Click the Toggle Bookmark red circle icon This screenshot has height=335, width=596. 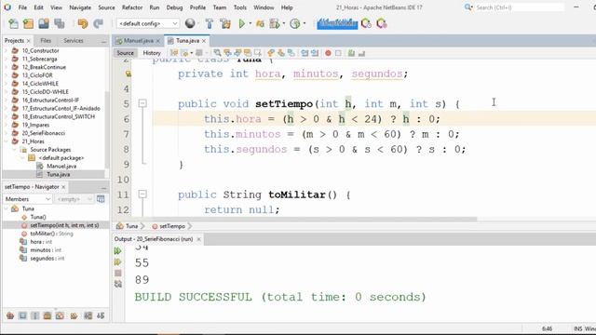pyautogui.click(x=328, y=53)
